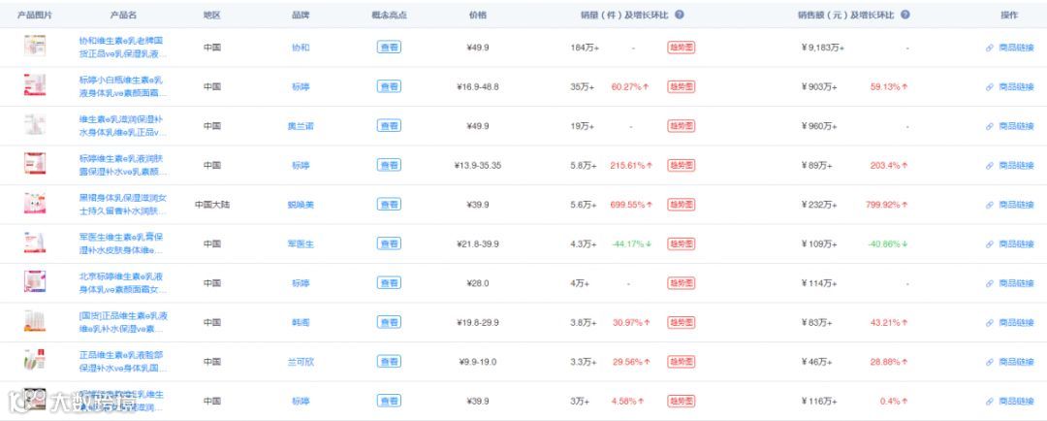Image resolution: width=1047 pixels, height=421 pixels.
Task: Open 商品链接 in ¥903万+ row
Action: click(1009, 87)
